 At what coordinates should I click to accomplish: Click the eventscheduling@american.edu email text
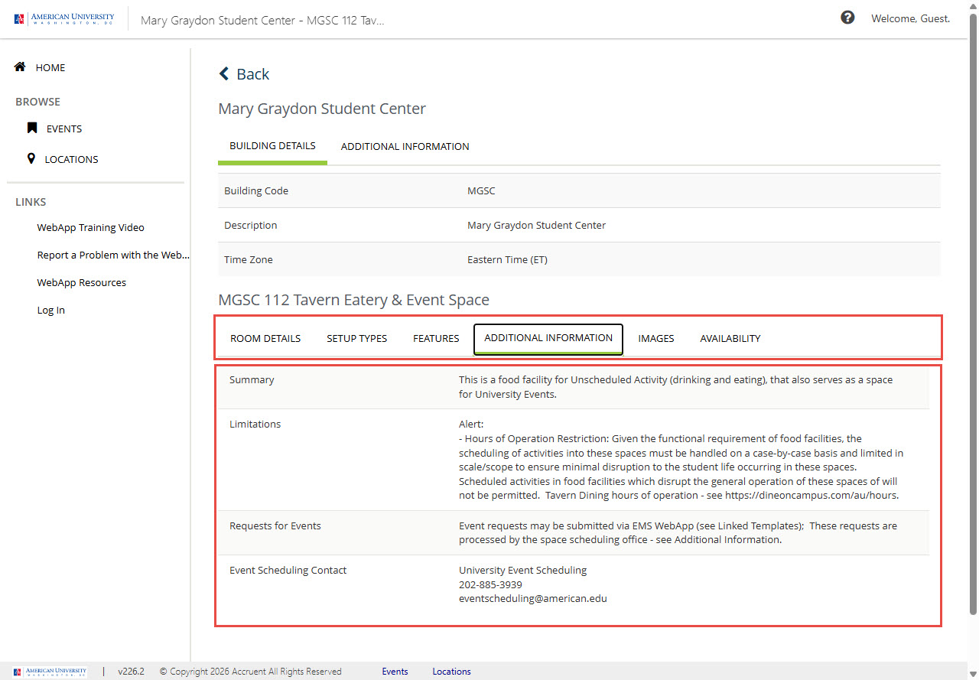point(533,598)
